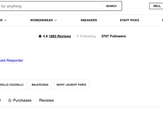Open the 1883 Reviews link
This screenshot has width=163, height=125.
60,36
